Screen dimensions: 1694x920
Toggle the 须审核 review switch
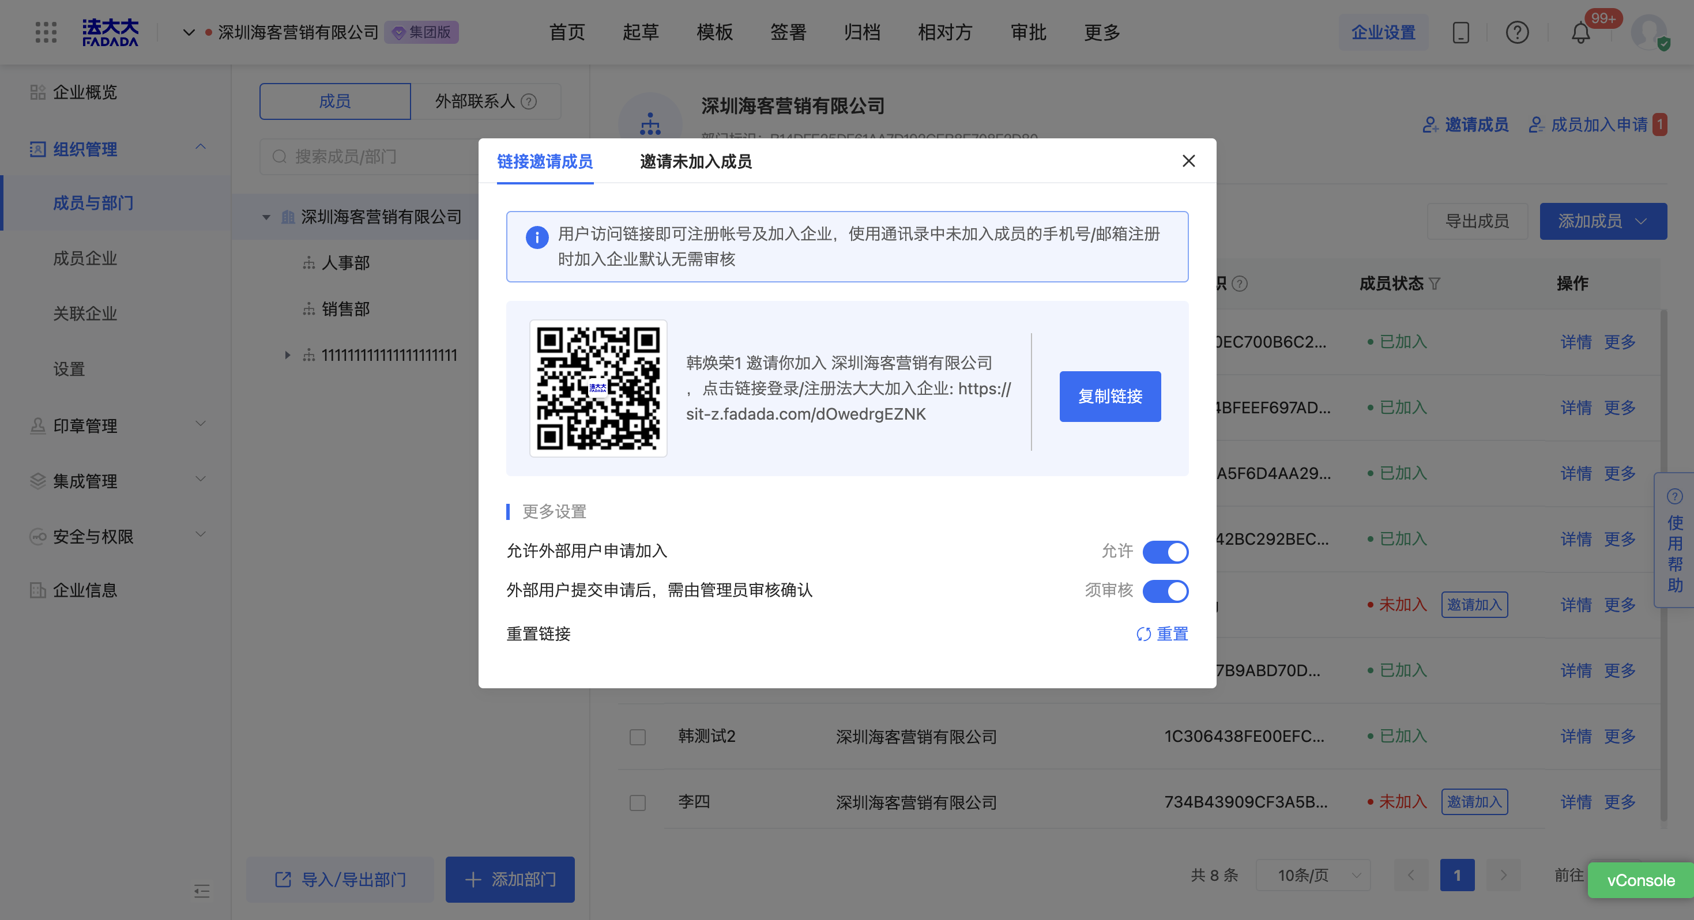1165,591
